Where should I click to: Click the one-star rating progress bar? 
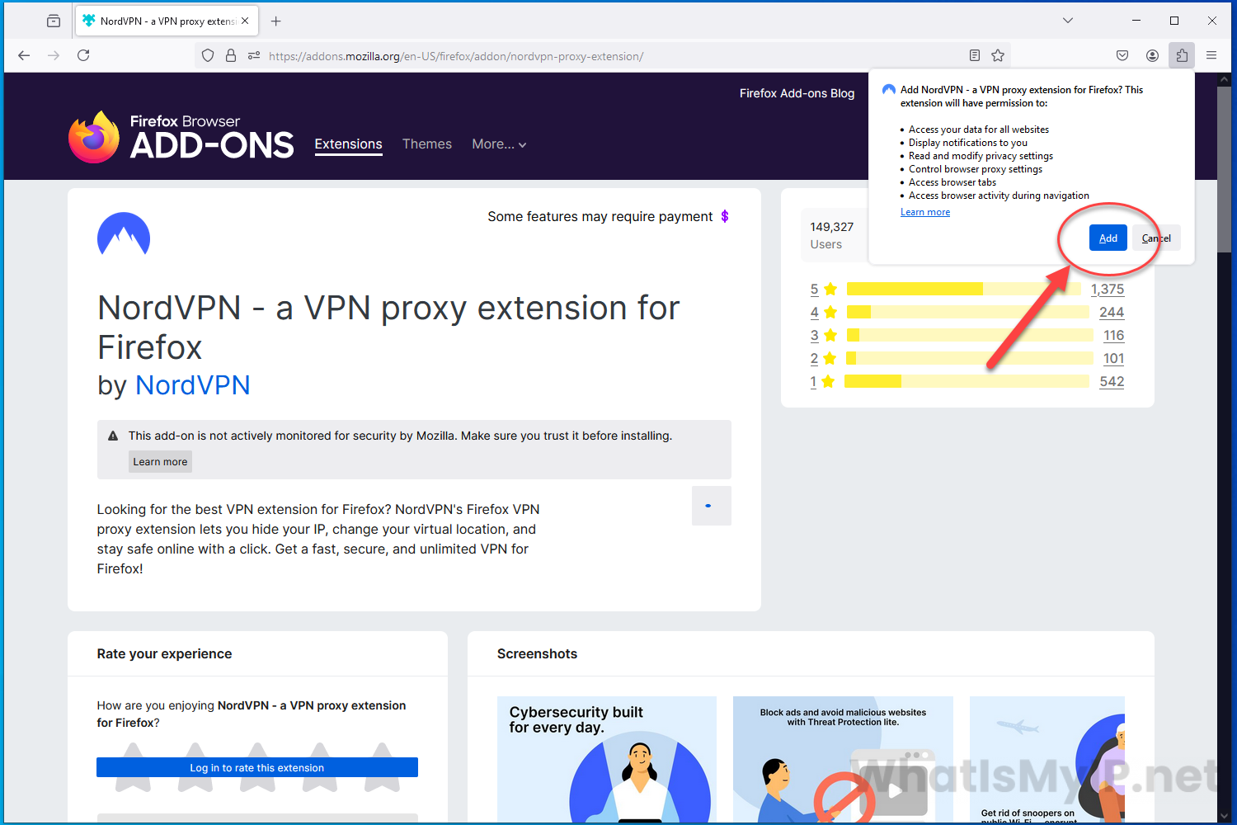pos(967,381)
